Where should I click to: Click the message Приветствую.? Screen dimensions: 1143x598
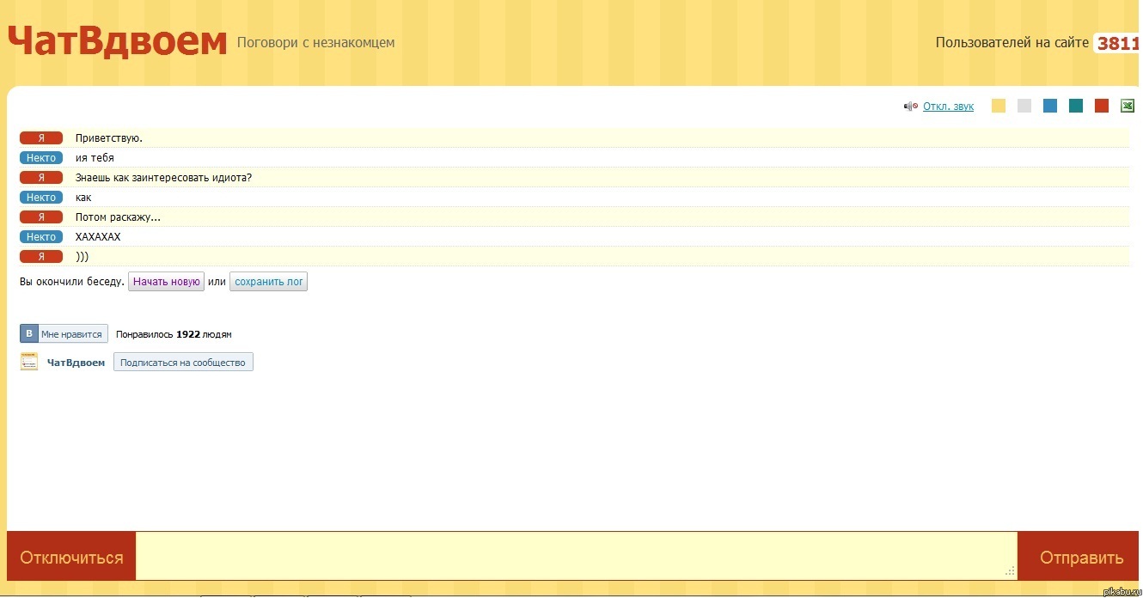coord(109,138)
